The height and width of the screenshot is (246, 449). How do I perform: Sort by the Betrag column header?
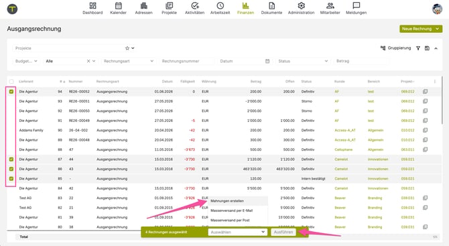(256, 81)
